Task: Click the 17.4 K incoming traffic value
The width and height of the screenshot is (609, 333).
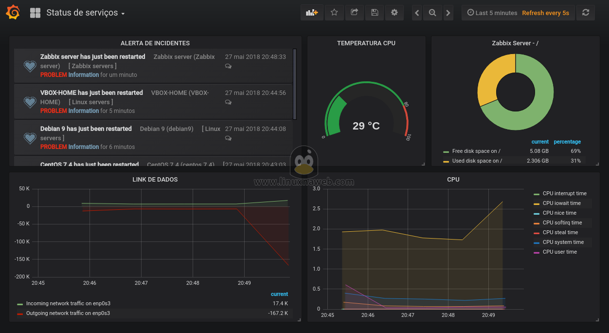Action: 280,304
